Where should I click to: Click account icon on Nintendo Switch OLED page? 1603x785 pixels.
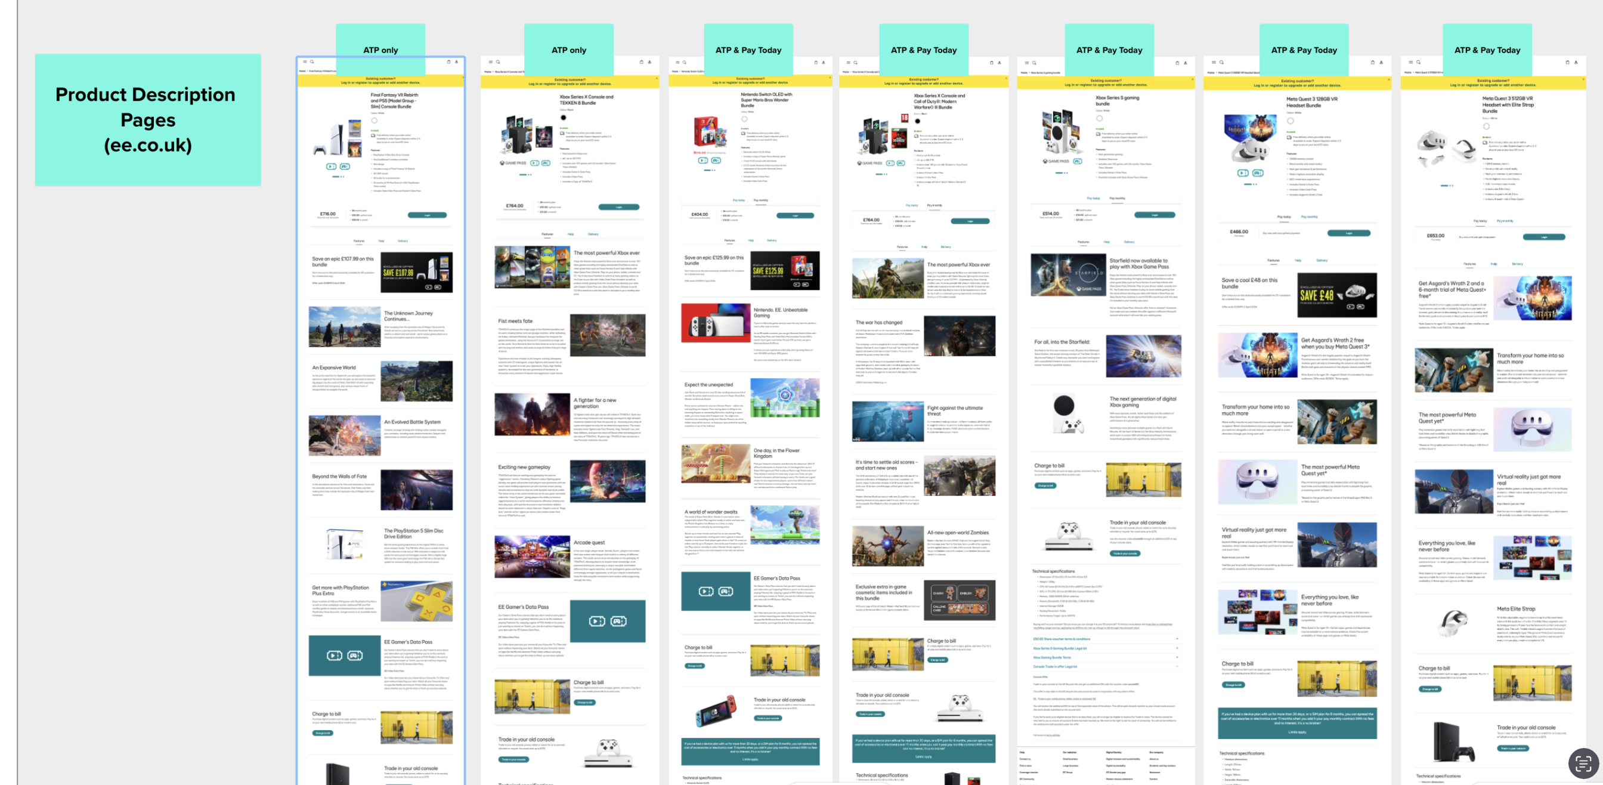(824, 61)
